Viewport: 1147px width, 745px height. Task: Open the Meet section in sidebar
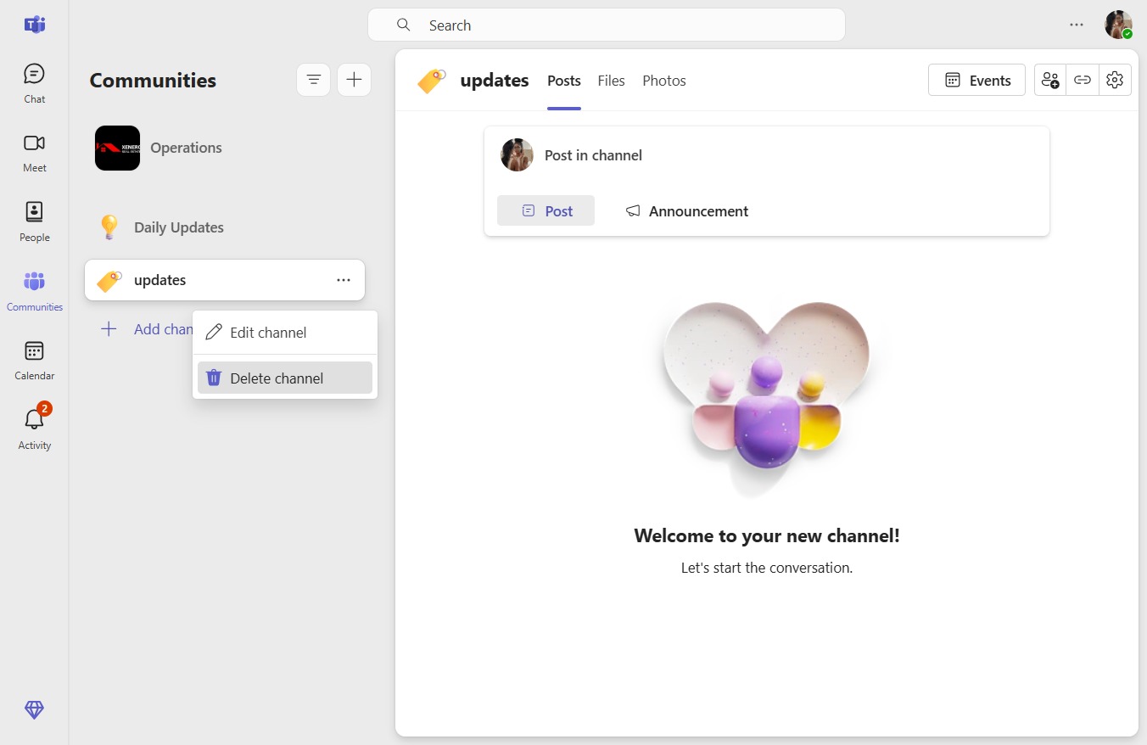tap(34, 153)
